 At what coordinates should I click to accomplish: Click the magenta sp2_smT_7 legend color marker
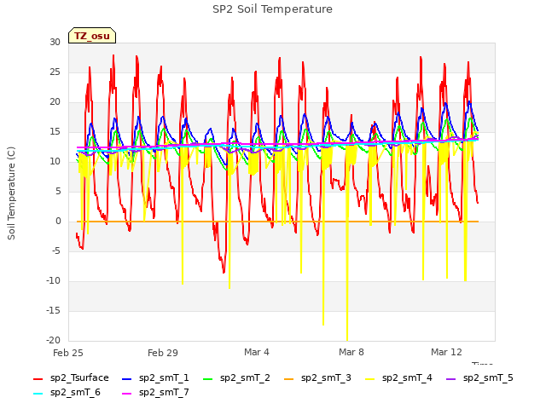pos(127,394)
